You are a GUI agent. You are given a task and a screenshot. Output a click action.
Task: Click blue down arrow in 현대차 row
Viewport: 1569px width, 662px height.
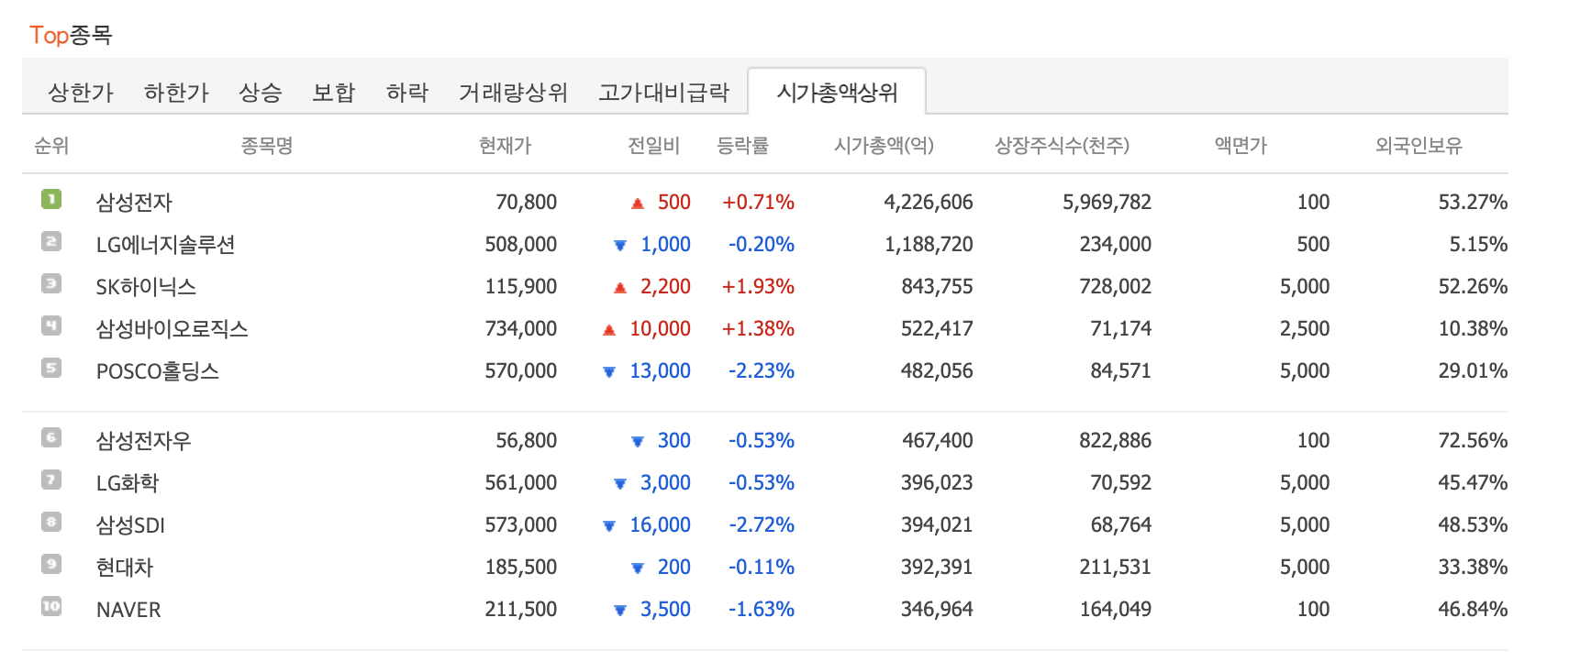click(638, 568)
